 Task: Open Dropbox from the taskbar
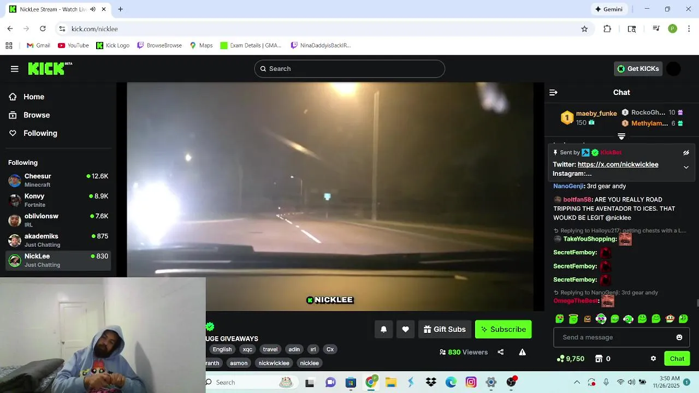(x=431, y=382)
